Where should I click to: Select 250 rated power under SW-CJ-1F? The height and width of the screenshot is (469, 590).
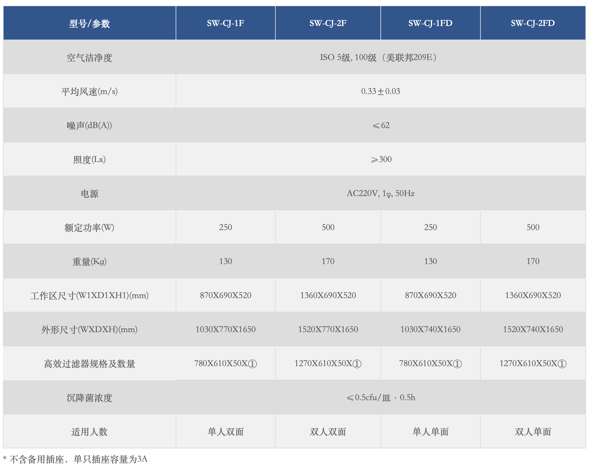pyautogui.click(x=226, y=227)
